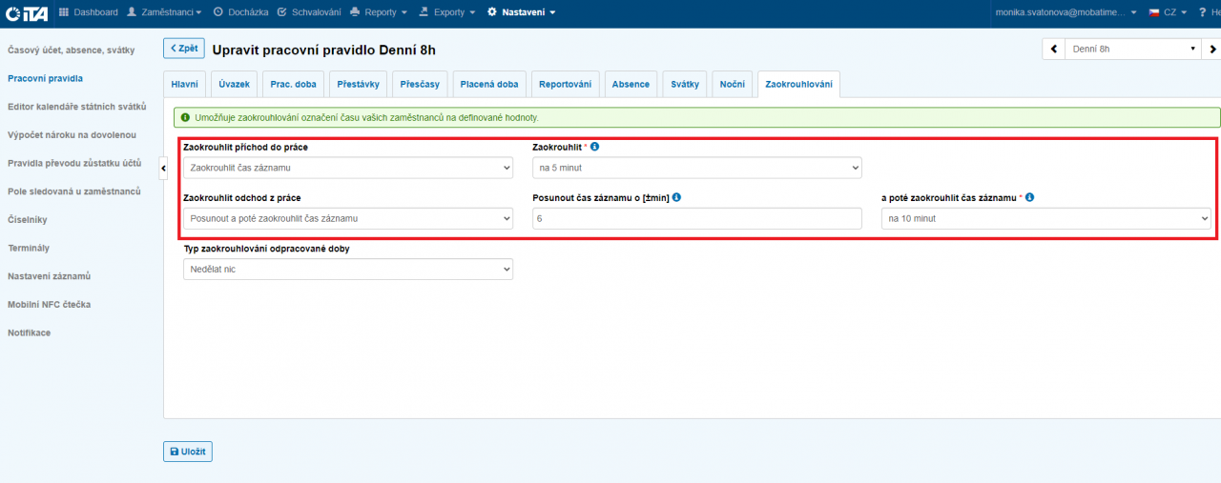Viewport: 1221px width, 483px height.
Task: Open Zaokrouhlit příchod do práce dropdown
Action: pos(347,168)
